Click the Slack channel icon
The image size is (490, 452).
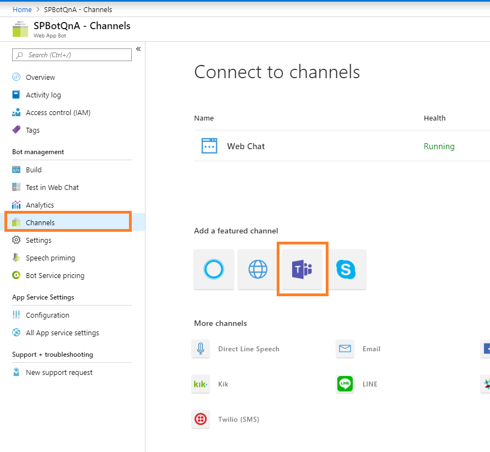(486, 384)
